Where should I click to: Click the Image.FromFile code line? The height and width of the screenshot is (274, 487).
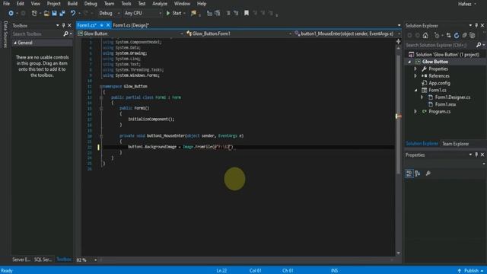pos(181,147)
